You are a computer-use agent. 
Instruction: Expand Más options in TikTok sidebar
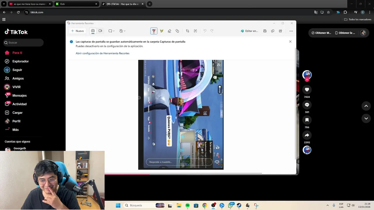click(12, 130)
